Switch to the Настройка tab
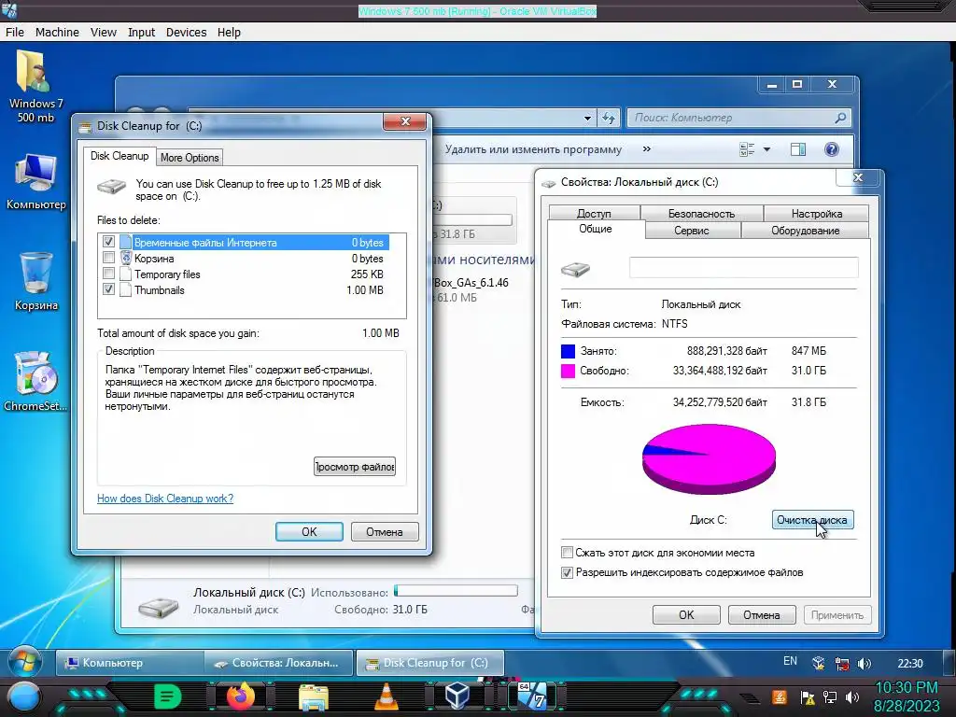The image size is (956, 717). pyautogui.click(x=817, y=213)
